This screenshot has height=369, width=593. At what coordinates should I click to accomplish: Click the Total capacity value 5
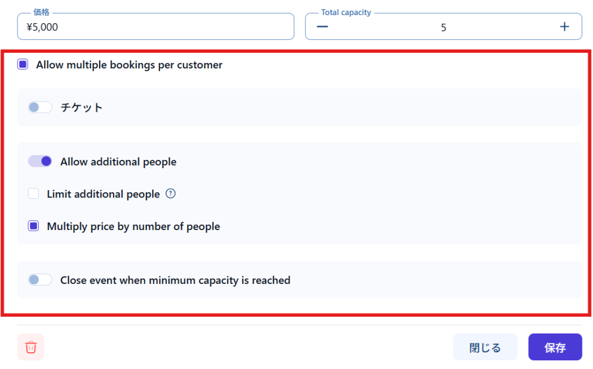pos(443,27)
